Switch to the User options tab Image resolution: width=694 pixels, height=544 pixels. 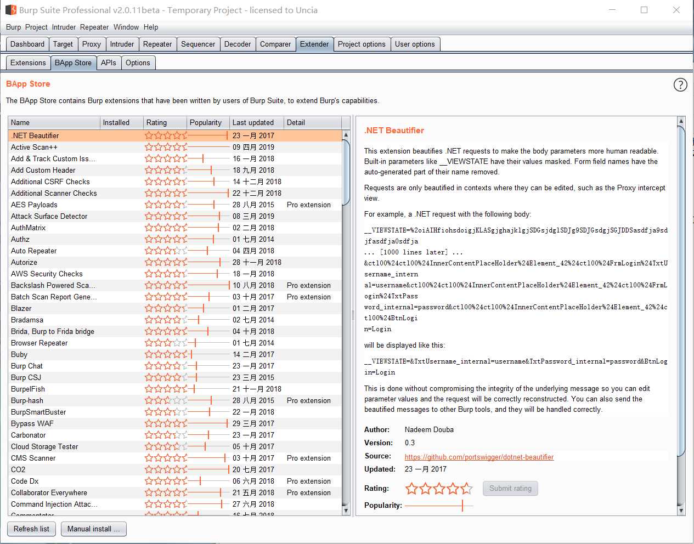(x=415, y=44)
